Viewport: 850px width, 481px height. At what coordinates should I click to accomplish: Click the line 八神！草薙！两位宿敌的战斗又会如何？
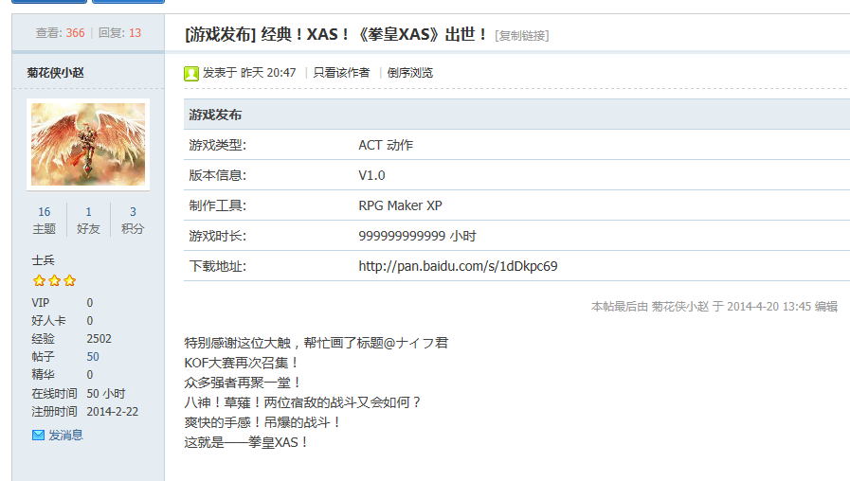(302, 402)
